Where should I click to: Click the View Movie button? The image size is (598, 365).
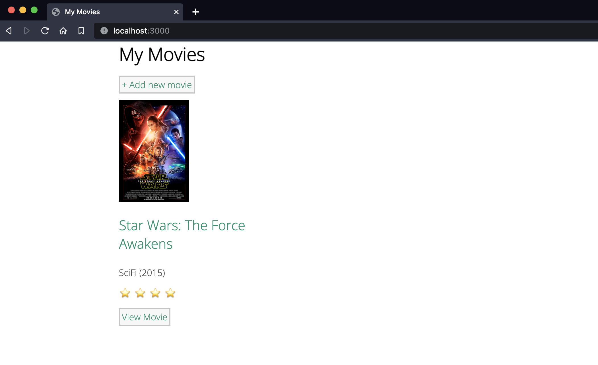pos(145,317)
